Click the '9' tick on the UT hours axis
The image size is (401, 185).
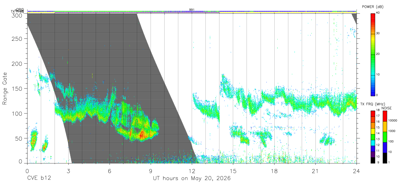pos(151,171)
